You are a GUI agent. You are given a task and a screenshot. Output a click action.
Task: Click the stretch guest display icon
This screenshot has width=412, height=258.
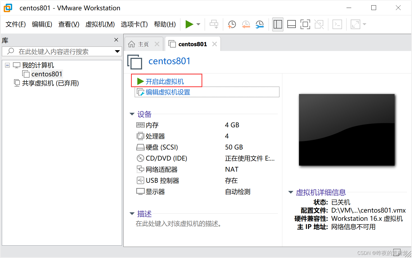pos(355,24)
